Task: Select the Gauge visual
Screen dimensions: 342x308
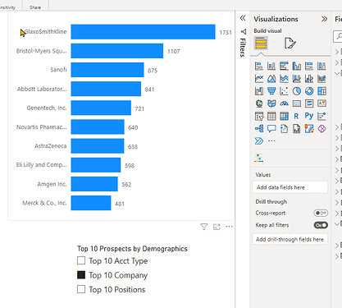Action: (x=284, y=103)
